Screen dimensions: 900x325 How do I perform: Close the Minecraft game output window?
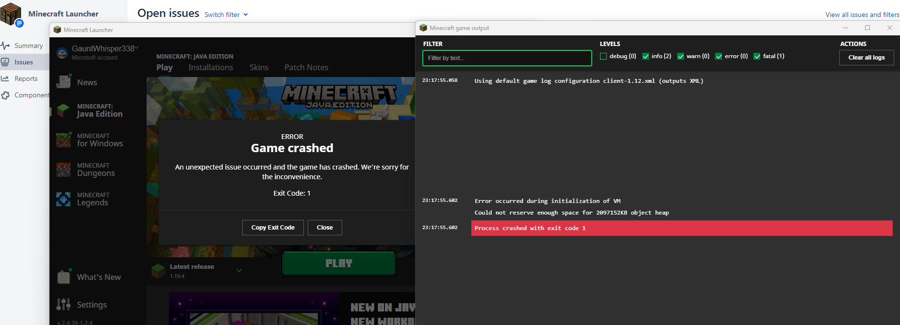pyautogui.click(x=890, y=28)
